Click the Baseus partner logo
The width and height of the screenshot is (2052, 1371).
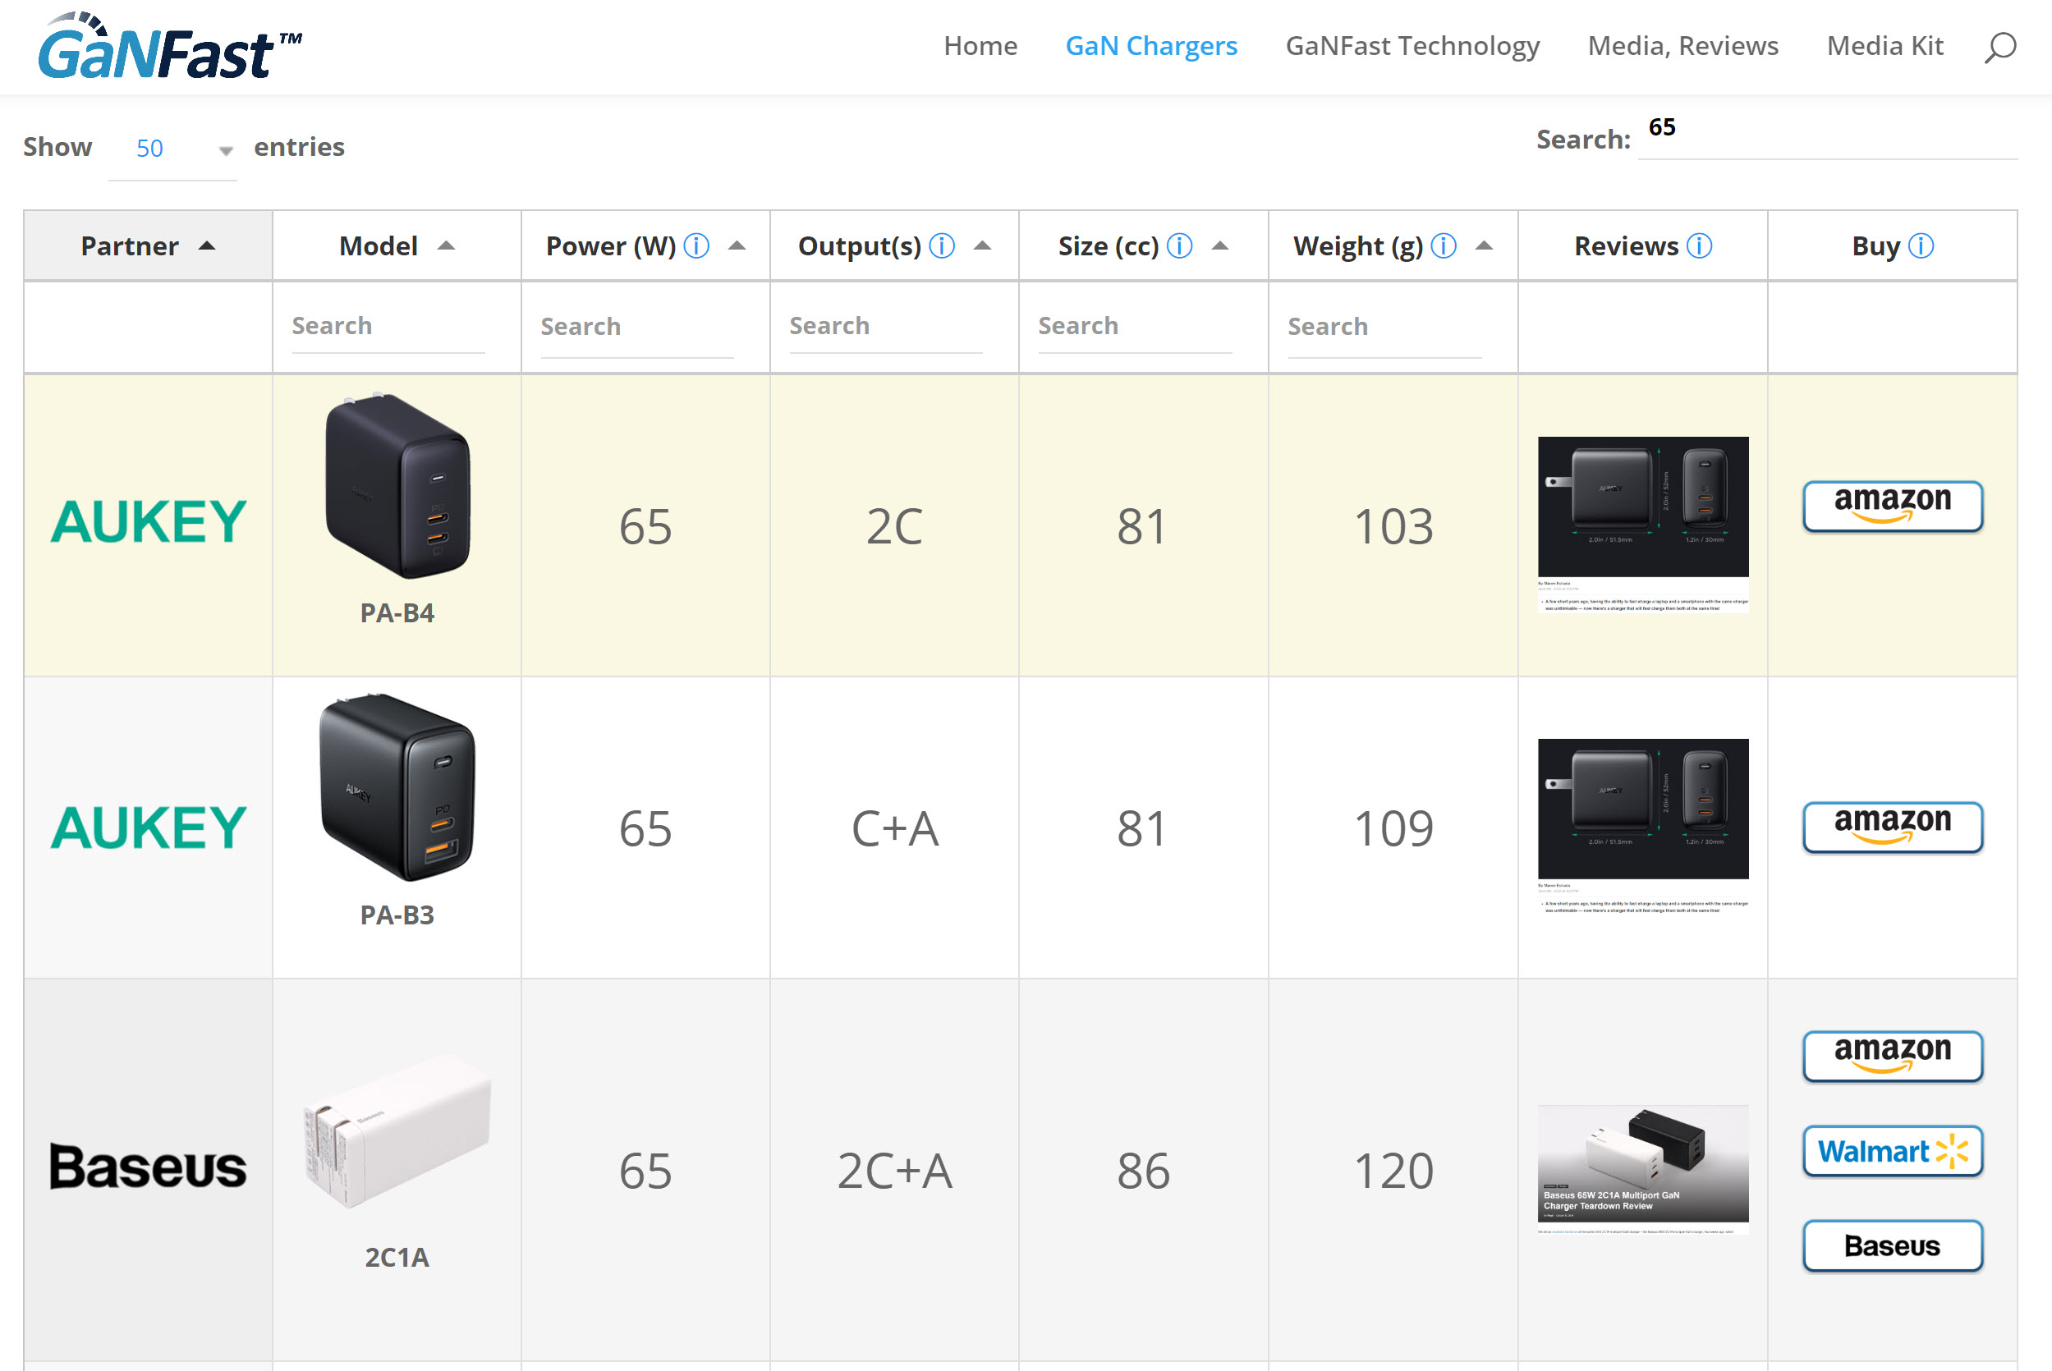pos(148,1167)
